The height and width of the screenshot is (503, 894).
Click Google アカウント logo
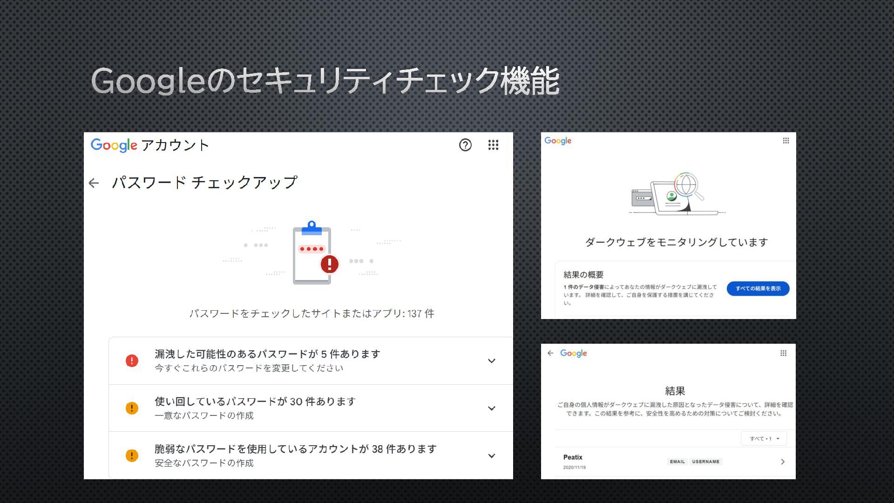click(x=149, y=145)
